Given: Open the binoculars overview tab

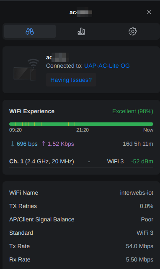Looking at the screenshot, I should point(30,31).
